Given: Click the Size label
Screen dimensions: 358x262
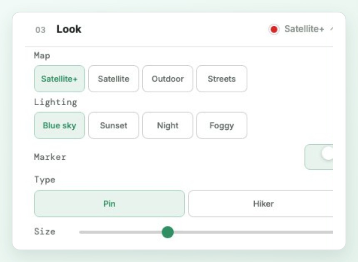Looking at the screenshot, I should 45,232.
